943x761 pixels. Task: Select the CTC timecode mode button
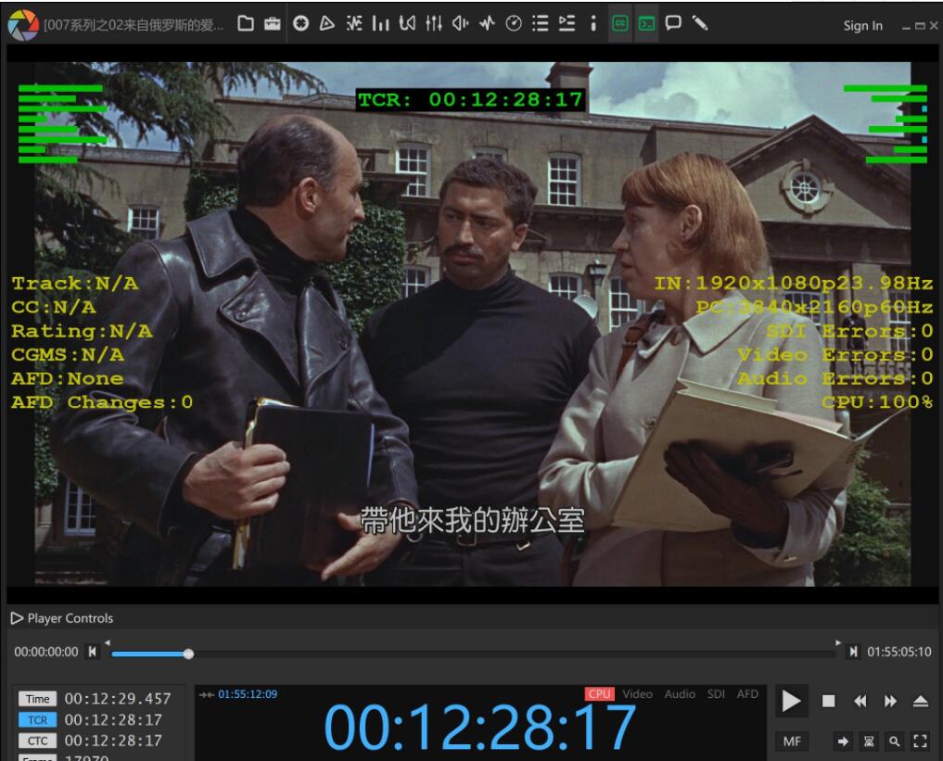point(37,741)
